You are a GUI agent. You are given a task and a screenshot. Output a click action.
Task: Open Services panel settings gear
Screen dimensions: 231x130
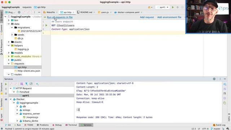(214, 79)
